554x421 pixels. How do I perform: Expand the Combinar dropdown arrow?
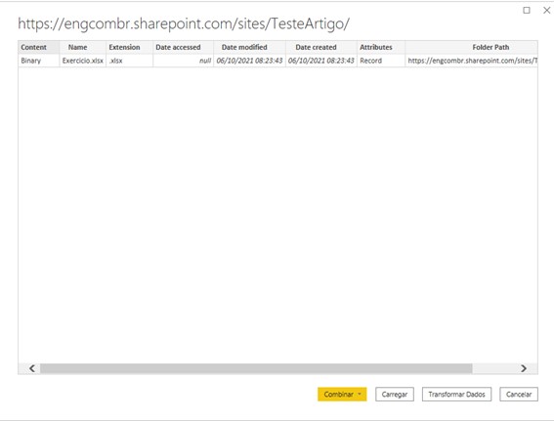(360, 395)
